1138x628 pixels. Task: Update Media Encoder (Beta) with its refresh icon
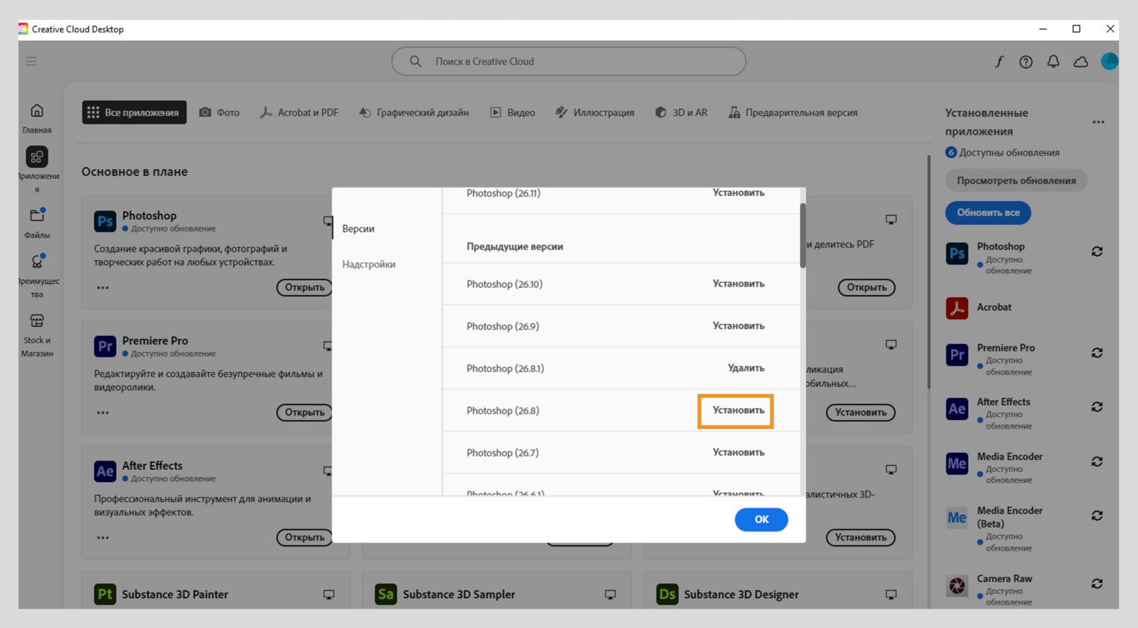click(x=1097, y=516)
